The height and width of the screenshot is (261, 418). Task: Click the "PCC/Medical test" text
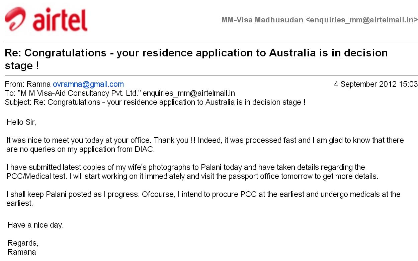(x=36, y=176)
